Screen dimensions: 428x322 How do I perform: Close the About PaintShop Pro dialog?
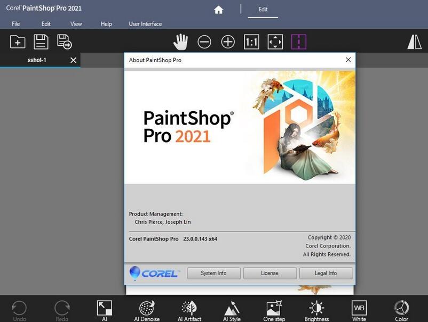click(348, 60)
